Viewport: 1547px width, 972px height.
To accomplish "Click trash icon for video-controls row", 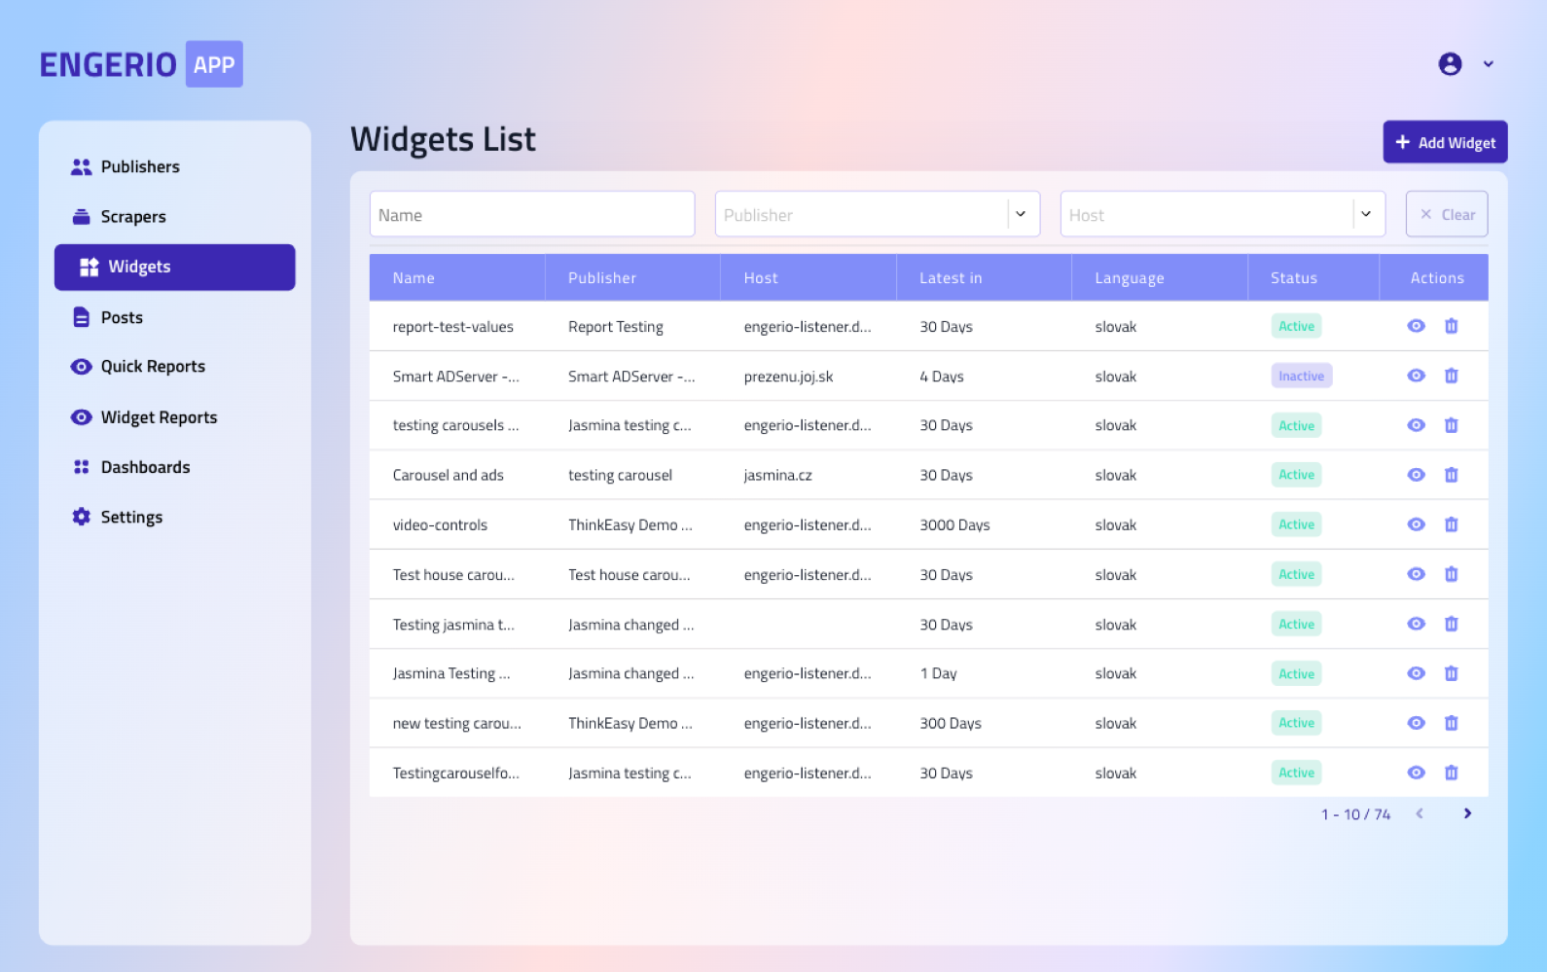I will pos(1451,524).
